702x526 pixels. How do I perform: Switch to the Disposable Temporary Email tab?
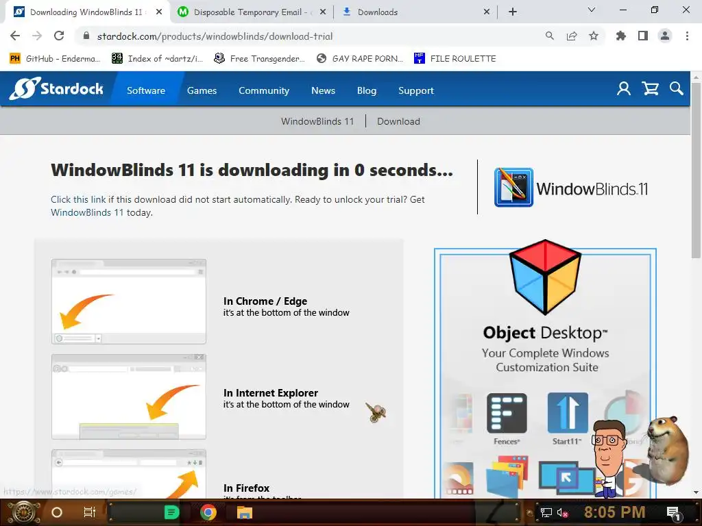pyautogui.click(x=252, y=12)
